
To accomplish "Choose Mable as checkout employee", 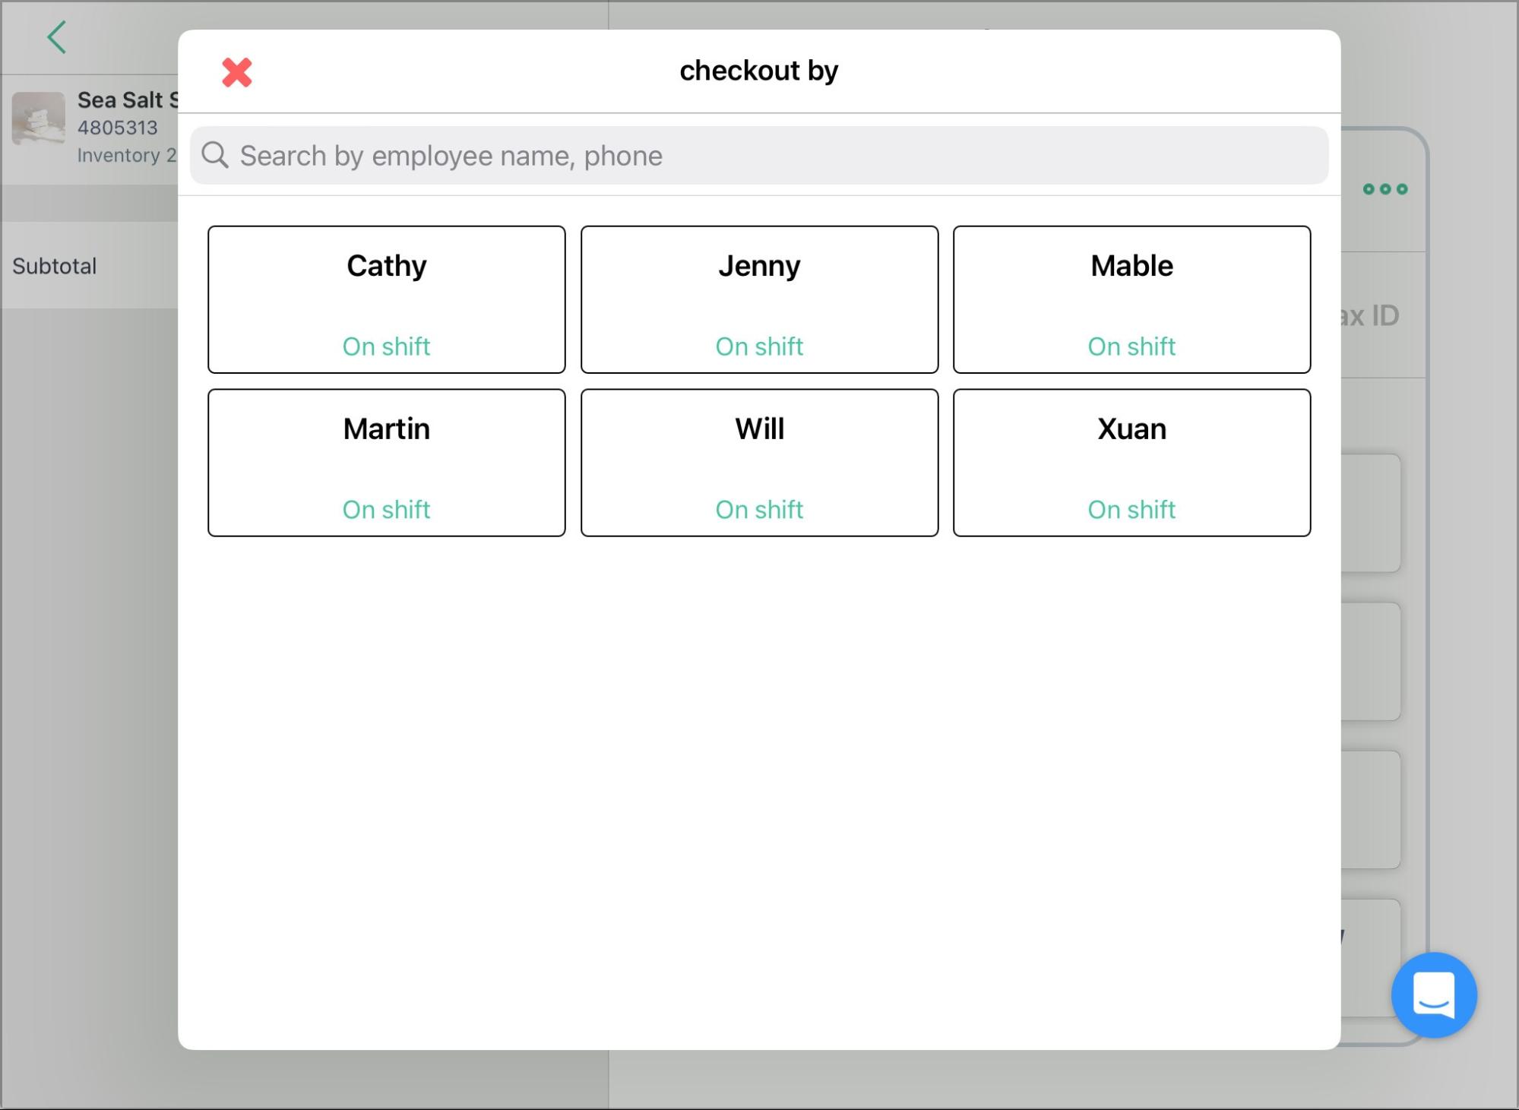I will [1131, 299].
